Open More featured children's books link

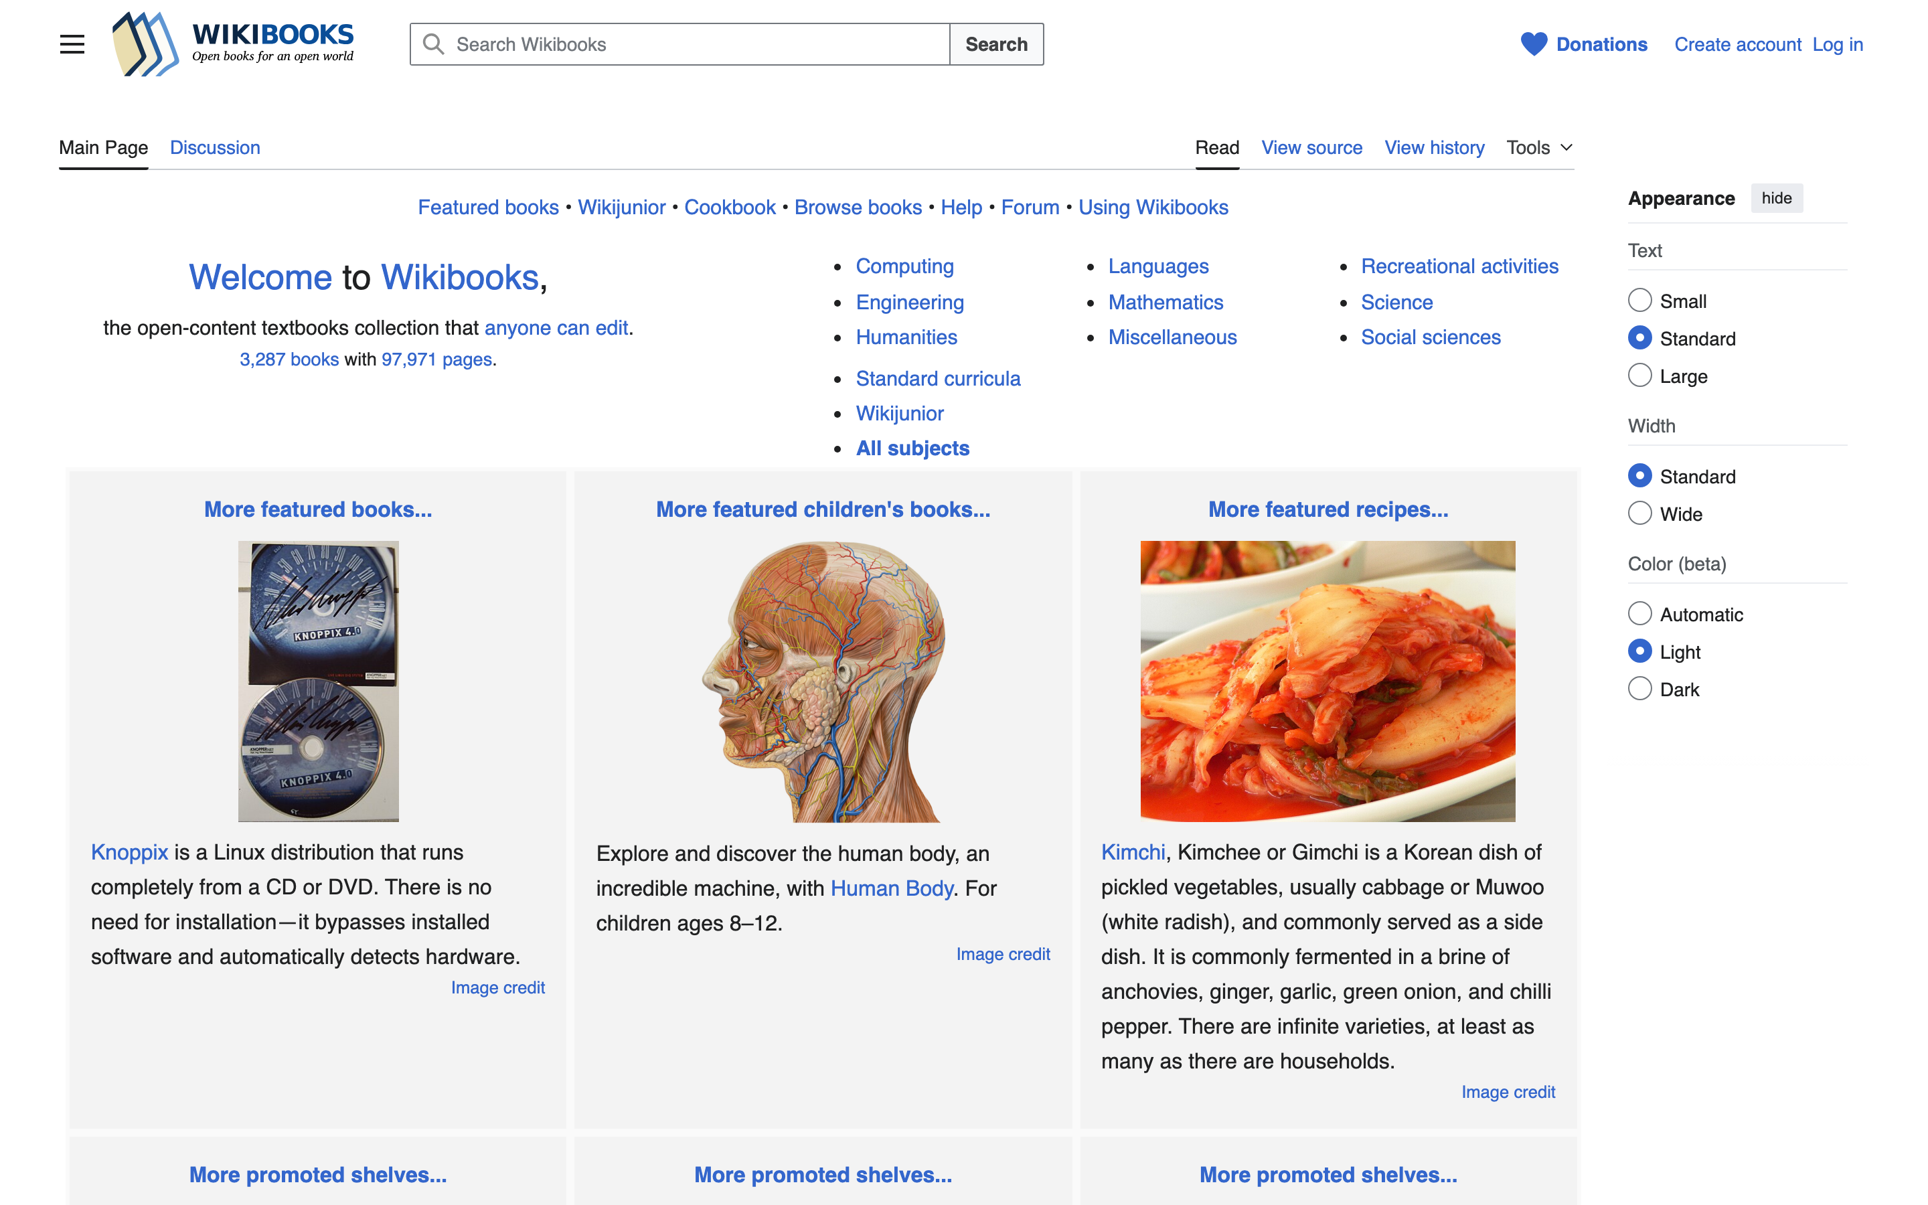pyautogui.click(x=823, y=509)
